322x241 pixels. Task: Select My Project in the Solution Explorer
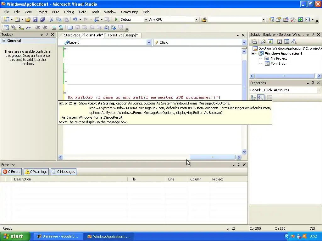[279, 58]
